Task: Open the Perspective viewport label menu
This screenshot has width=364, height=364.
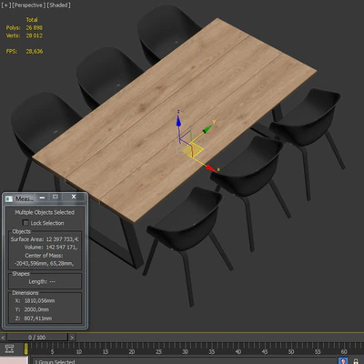Action: 29,5
